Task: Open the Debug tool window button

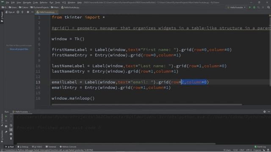Action: pyautogui.click(x=23, y=147)
